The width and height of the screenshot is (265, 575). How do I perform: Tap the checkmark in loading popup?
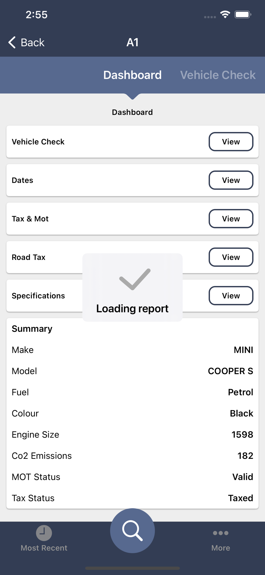tap(135, 279)
